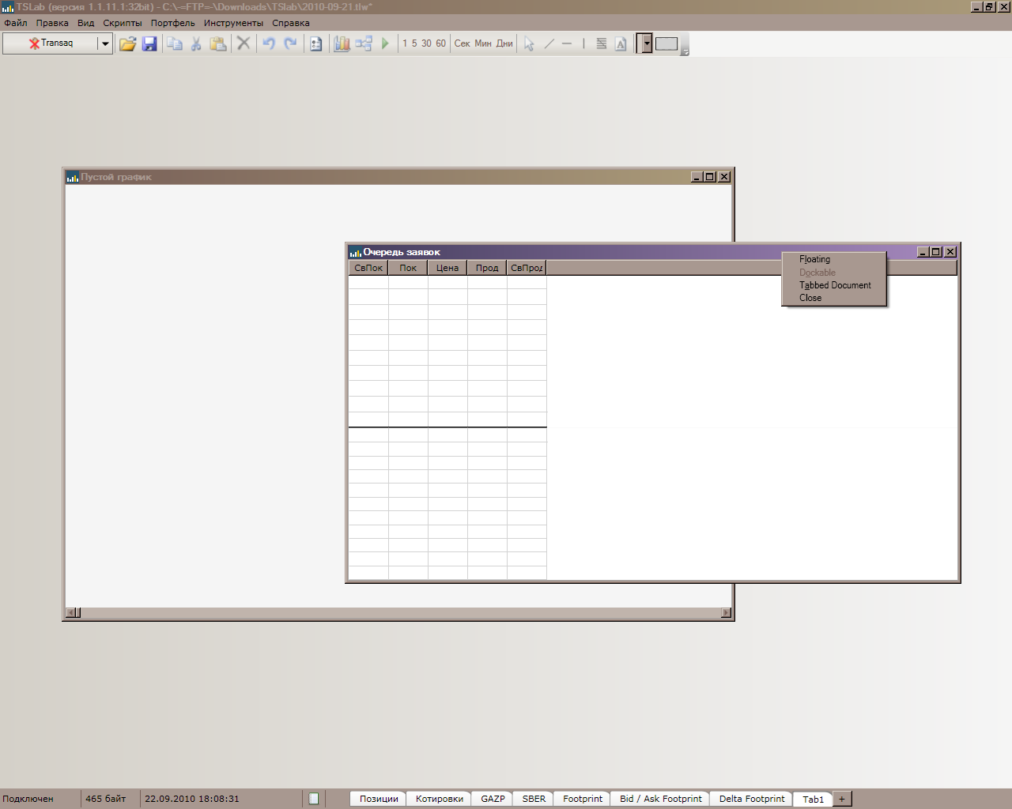Open the Файл menu
The width and height of the screenshot is (1012, 809).
[16, 23]
